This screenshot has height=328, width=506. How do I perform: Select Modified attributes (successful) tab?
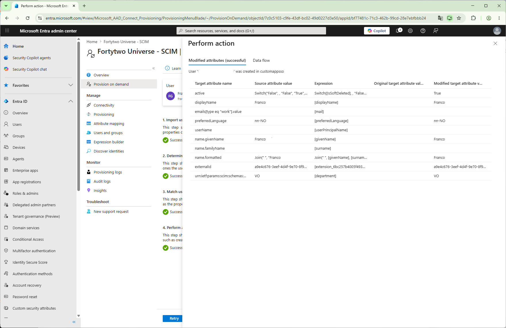[217, 60]
